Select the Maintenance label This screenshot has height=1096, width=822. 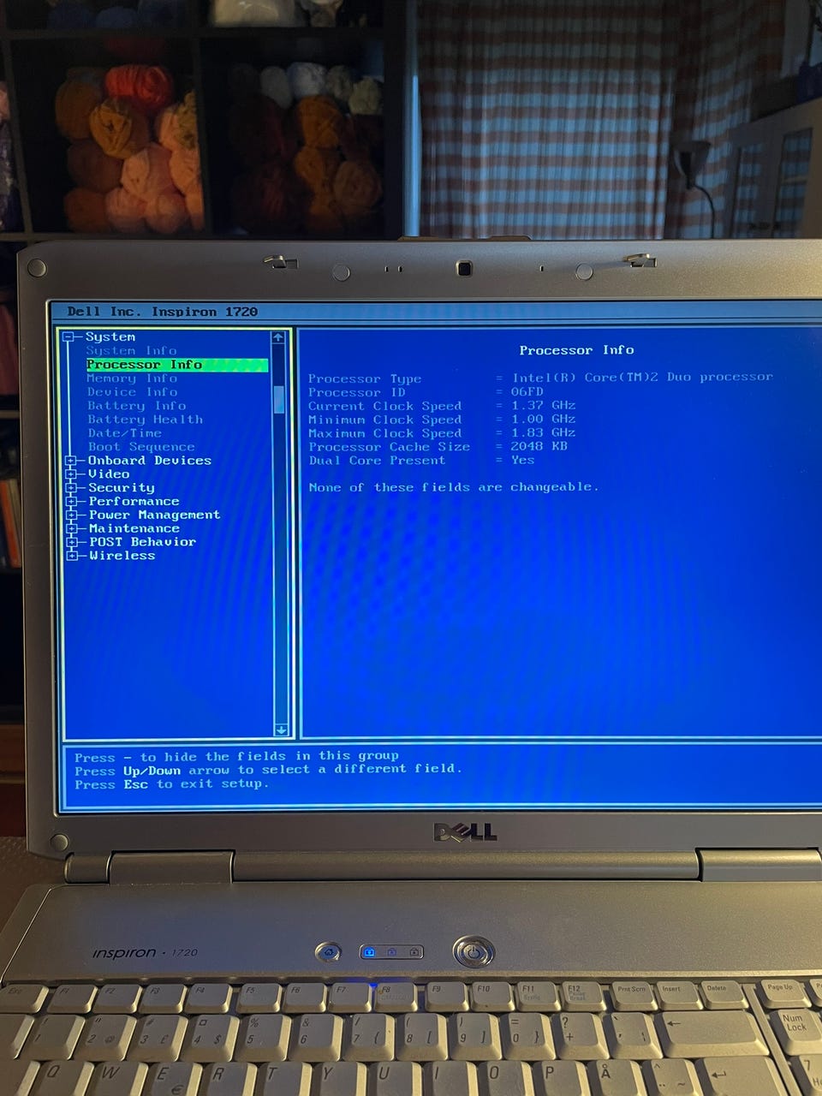(134, 528)
